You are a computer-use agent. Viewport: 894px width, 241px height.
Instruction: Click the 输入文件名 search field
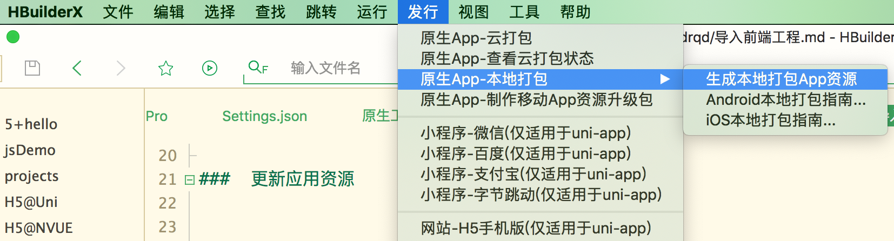coord(325,68)
